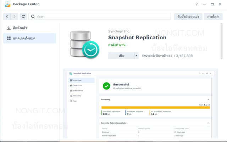Click Recovery in the preview sidebar
Viewport: 227px width, 142px height.
coord(82,96)
